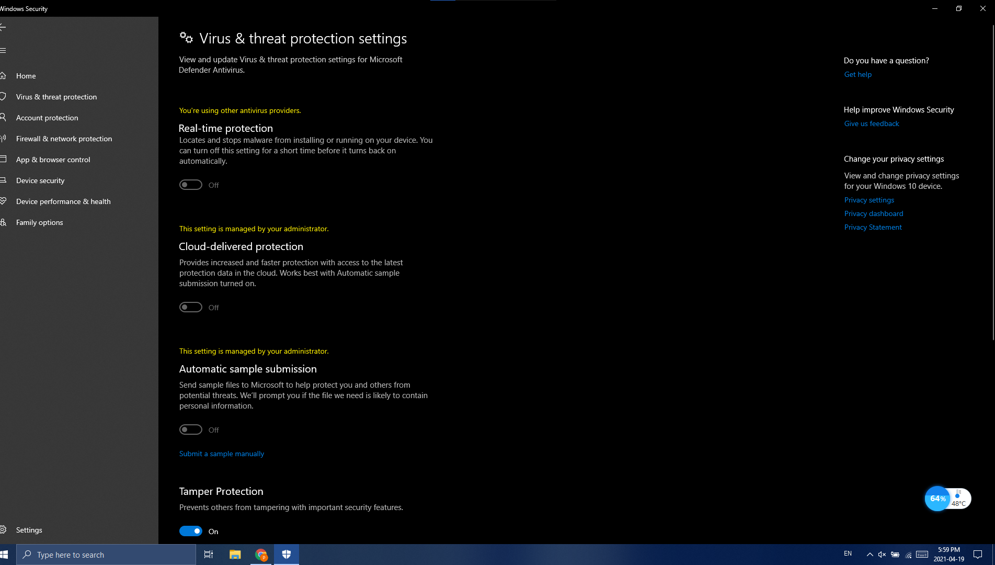
Task: Click the touch keyboard tray icon
Action: (922, 555)
